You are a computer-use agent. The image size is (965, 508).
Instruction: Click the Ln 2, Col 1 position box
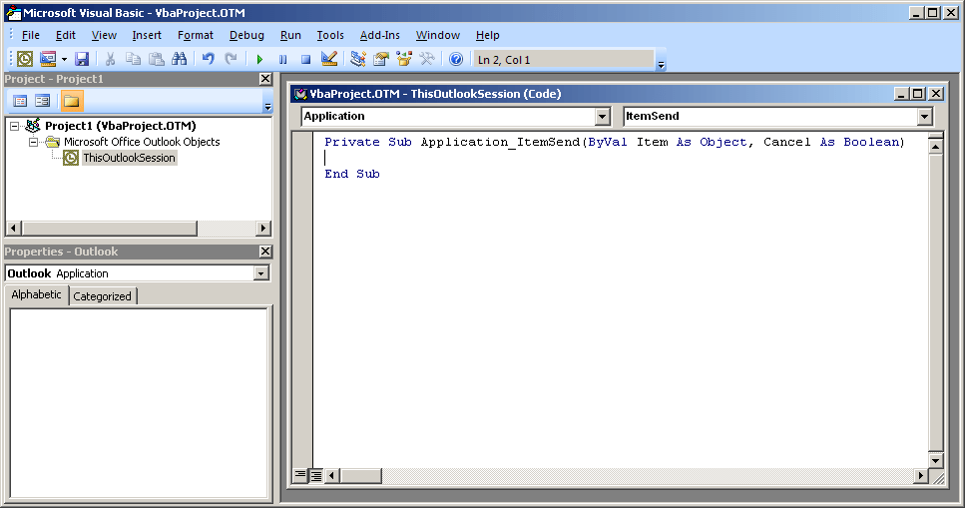tap(563, 59)
